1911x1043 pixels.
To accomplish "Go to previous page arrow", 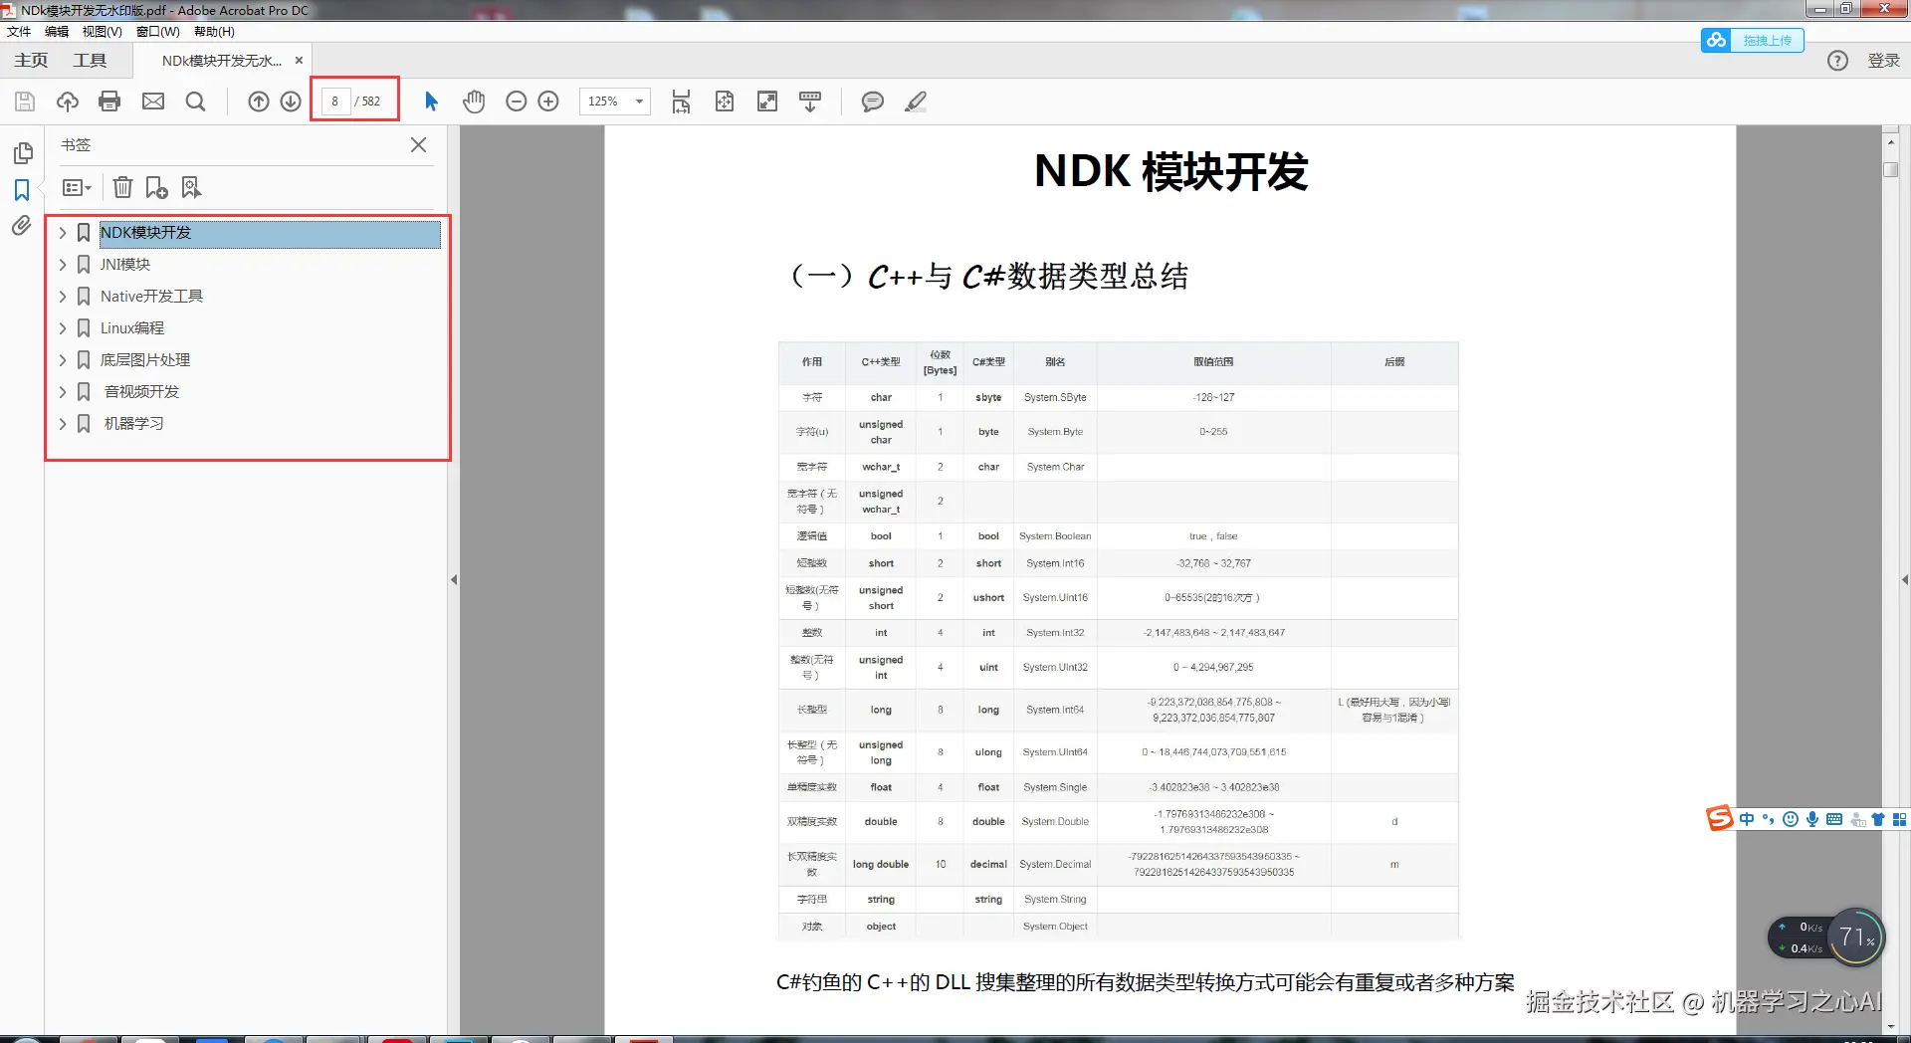I will pyautogui.click(x=259, y=102).
